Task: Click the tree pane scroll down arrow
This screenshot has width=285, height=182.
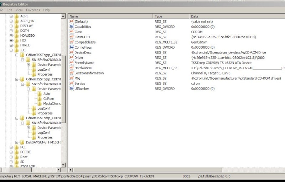Action: coord(63,165)
